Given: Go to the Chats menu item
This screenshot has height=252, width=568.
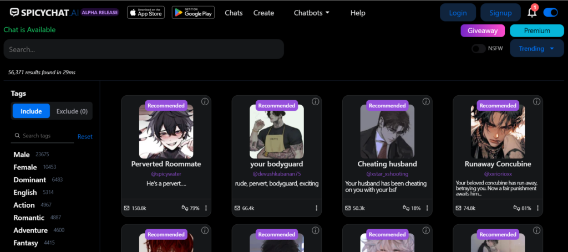Looking at the screenshot, I should (x=234, y=13).
